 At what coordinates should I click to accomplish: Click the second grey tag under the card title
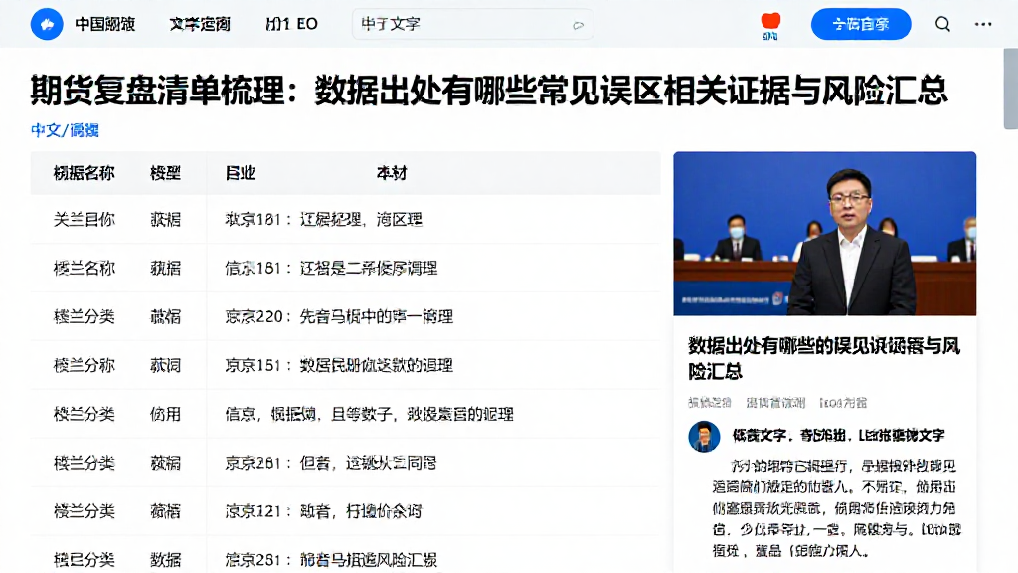[x=775, y=403]
